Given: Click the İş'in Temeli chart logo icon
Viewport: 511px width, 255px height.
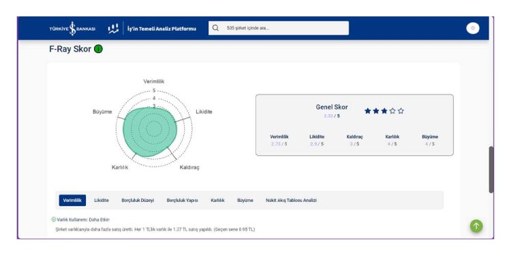Looking at the screenshot, I should (x=113, y=29).
